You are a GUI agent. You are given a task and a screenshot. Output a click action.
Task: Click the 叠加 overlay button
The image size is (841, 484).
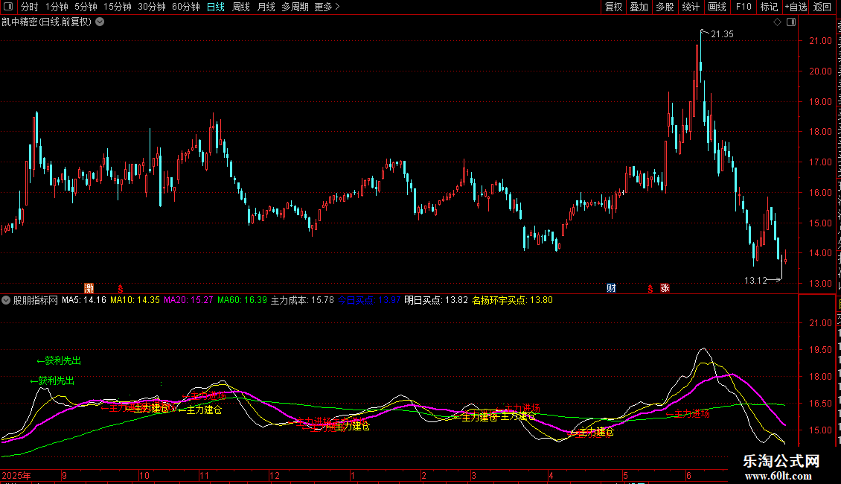639,7
